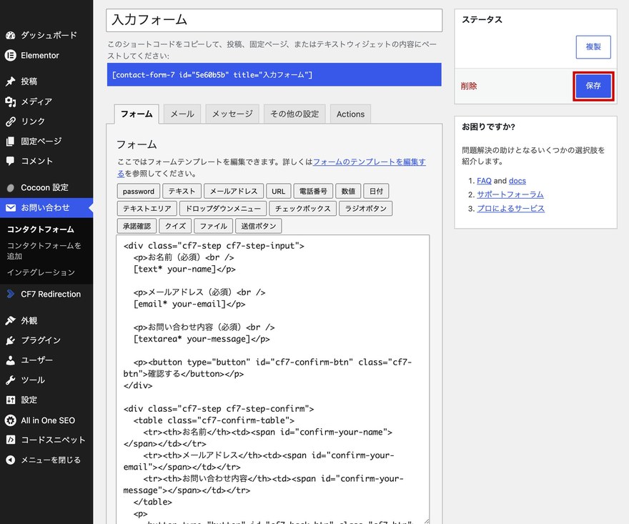Click the contact-form-7 shortcode field
Screen dimensions: 629x524
(x=274, y=74)
